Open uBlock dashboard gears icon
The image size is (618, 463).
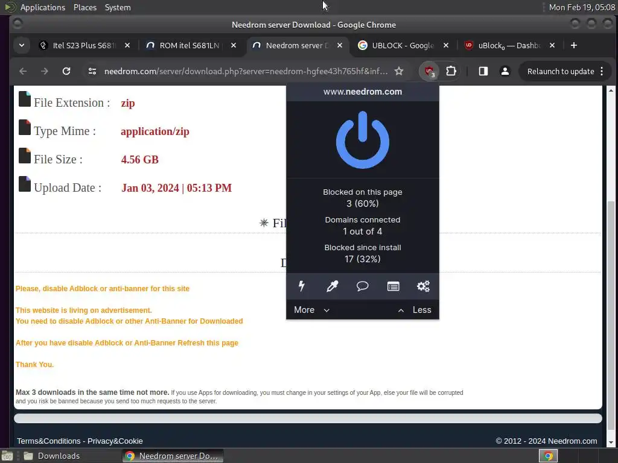(423, 286)
